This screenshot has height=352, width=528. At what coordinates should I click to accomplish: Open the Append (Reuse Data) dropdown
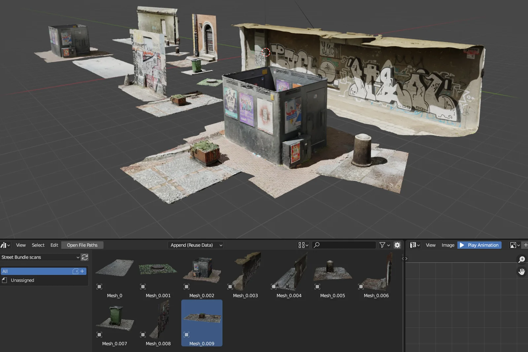[195, 245]
